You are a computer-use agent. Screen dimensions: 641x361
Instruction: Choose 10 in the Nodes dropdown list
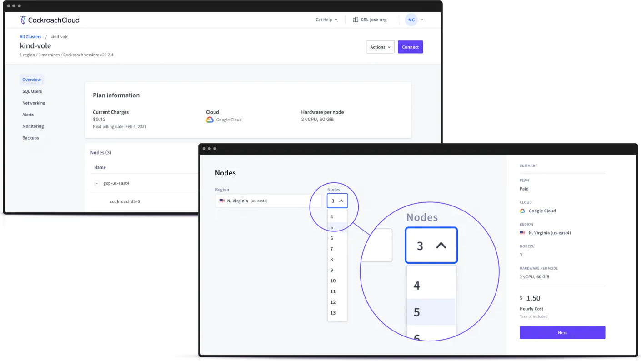(x=337, y=281)
